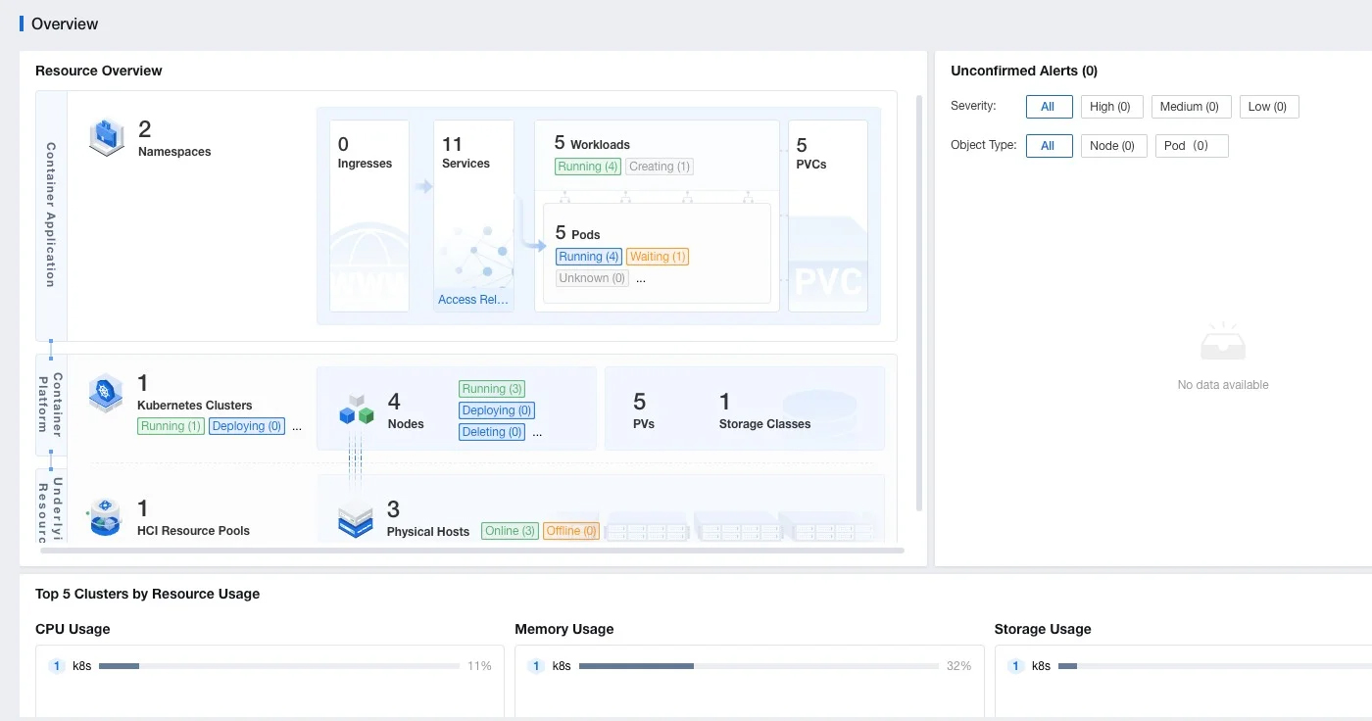Click the k8s CPU usage progress bar

tap(278, 666)
